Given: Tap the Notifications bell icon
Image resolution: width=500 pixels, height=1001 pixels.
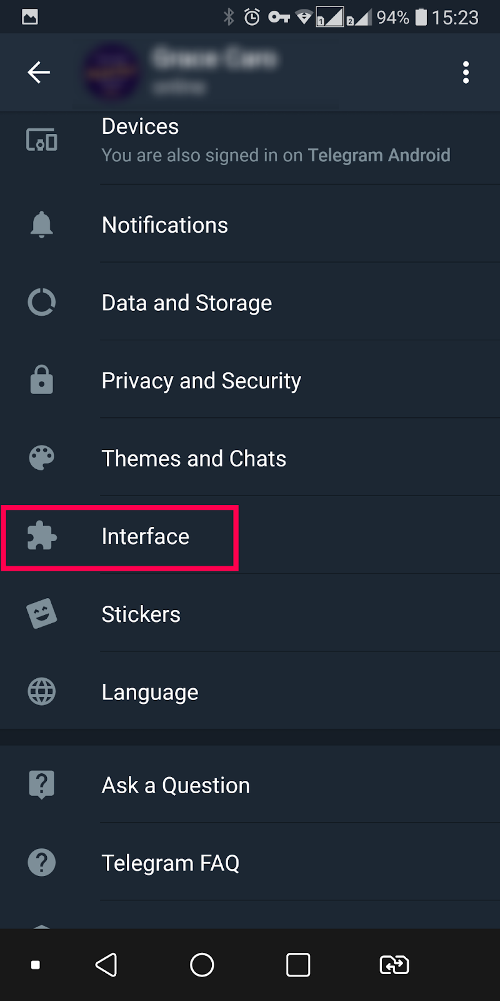Looking at the screenshot, I should tap(42, 225).
